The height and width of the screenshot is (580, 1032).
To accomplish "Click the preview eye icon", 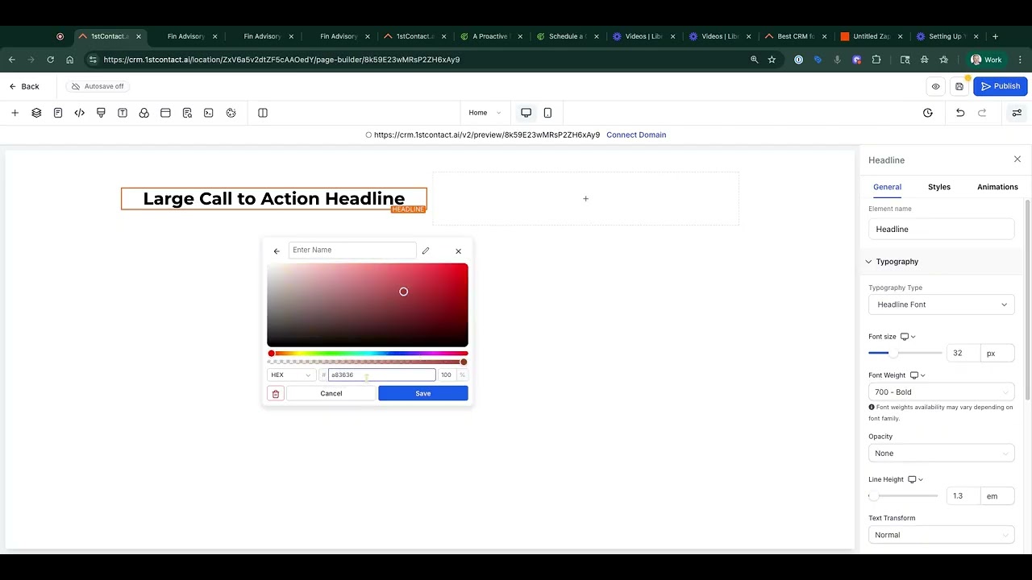I will (x=936, y=86).
